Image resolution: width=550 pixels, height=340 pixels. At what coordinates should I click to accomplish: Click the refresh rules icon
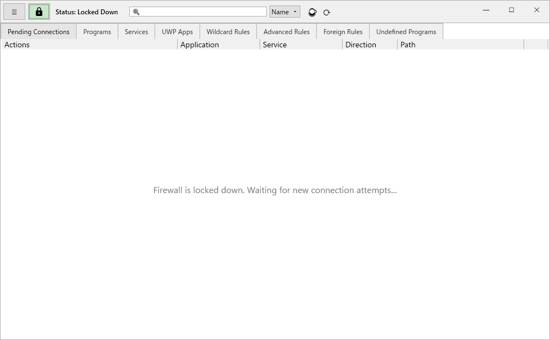(x=327, y=13)
